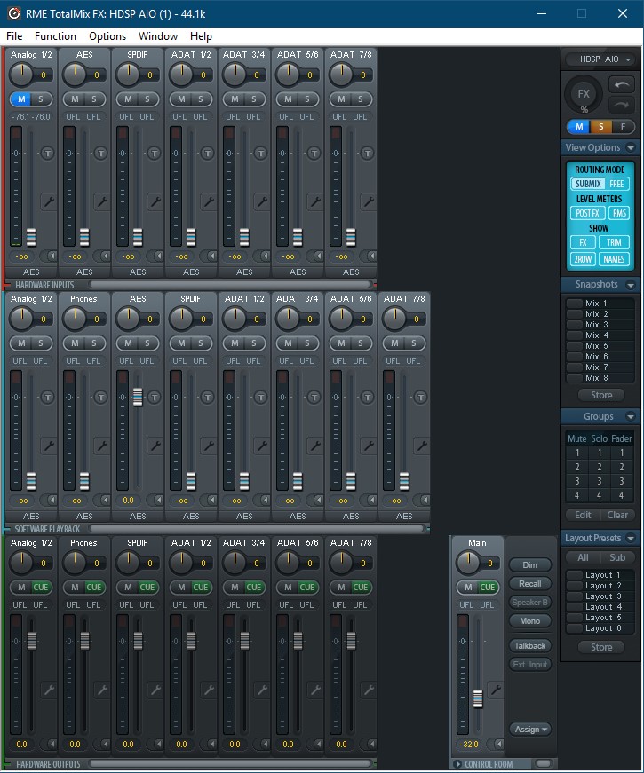Open wrench settings on AES software playback

[155, 446]
